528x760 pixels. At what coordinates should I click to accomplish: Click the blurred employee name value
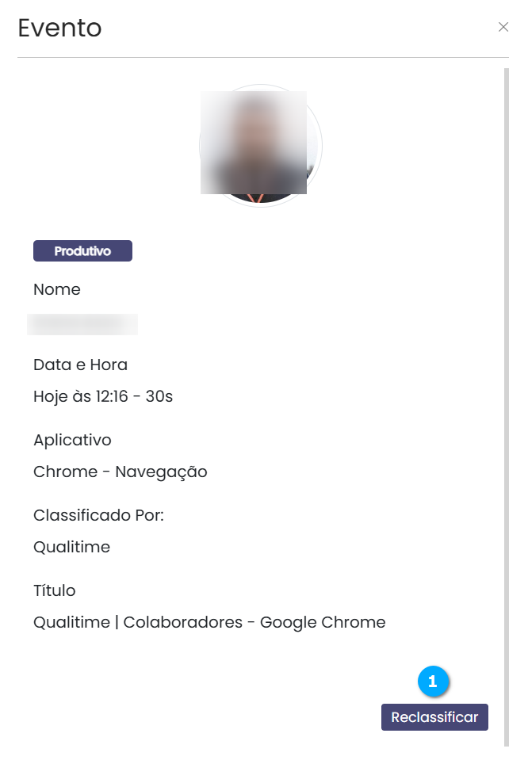click(x=82, y=324)
